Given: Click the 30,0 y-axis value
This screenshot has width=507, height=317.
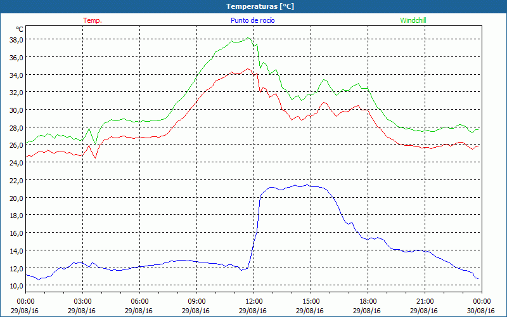Looking at the screenshot, I should 16,110.
